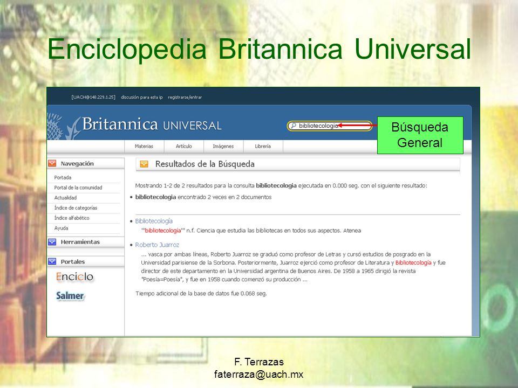The width and height of the screenshot is (518, 388).
Task: Open Portal de la comunidad link
Action: (x=78, y=188)
